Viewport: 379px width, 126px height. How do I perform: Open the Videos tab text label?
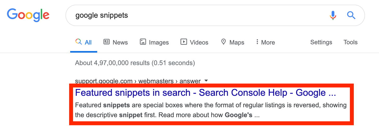coord(199,42)
